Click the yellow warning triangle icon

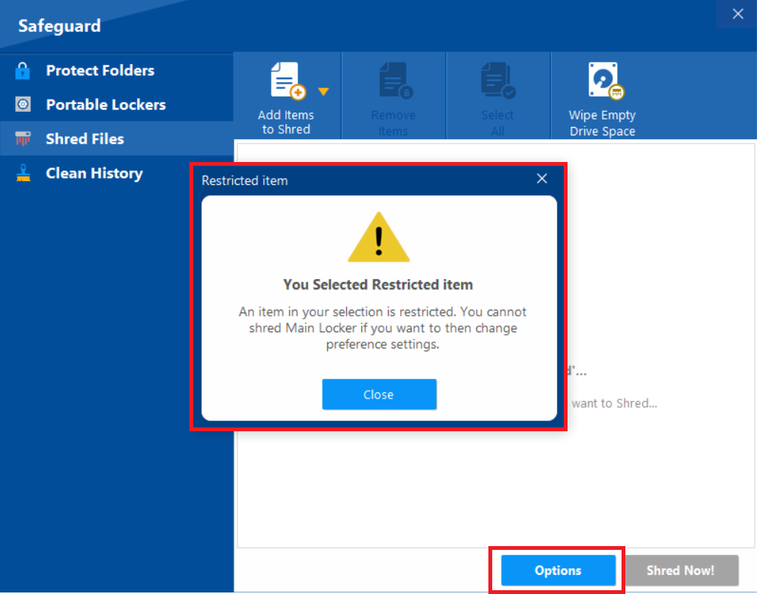pyautogui.click(x=379, y=237)
